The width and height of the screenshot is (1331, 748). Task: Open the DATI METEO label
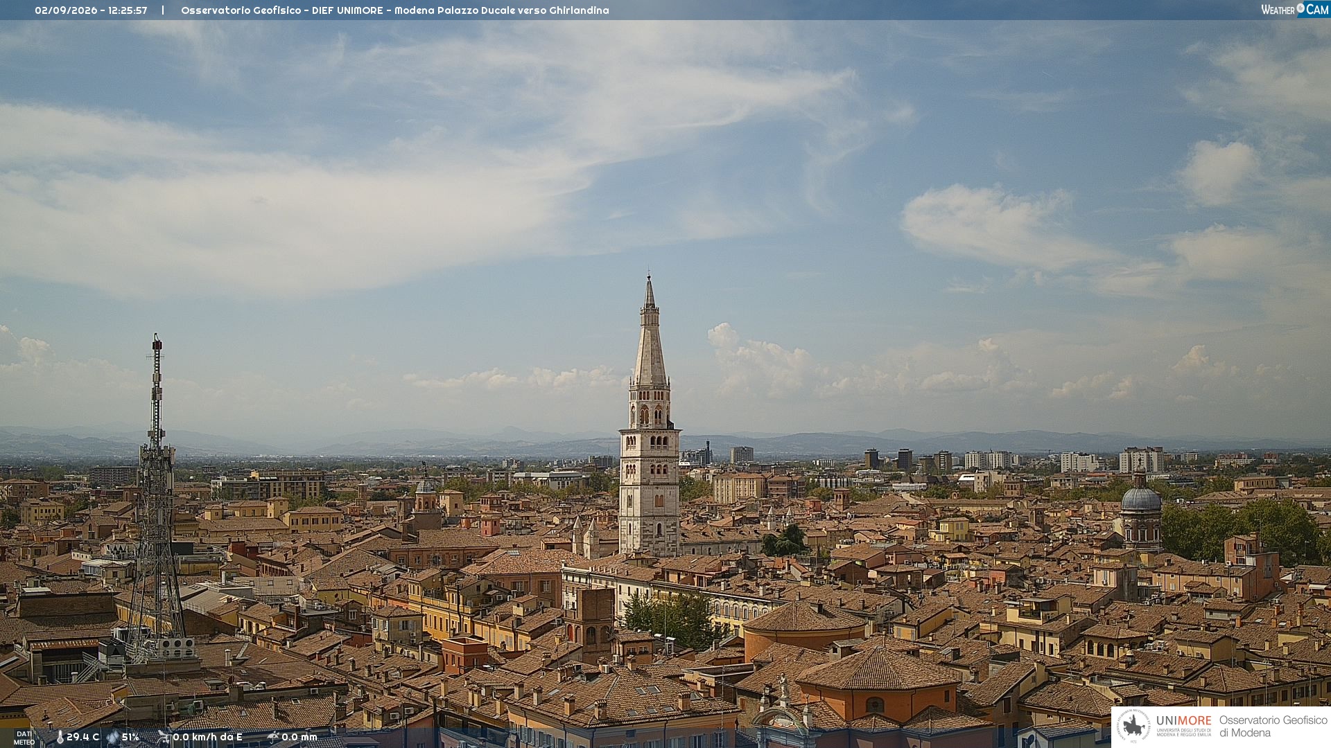tap(24, 738)
